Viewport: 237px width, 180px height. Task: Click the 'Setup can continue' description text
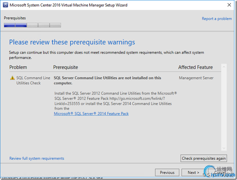[x=106, y=55]
